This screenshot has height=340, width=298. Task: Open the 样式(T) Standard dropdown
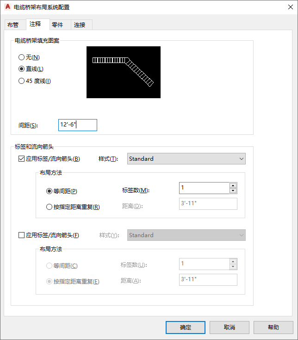click(186, 159)
